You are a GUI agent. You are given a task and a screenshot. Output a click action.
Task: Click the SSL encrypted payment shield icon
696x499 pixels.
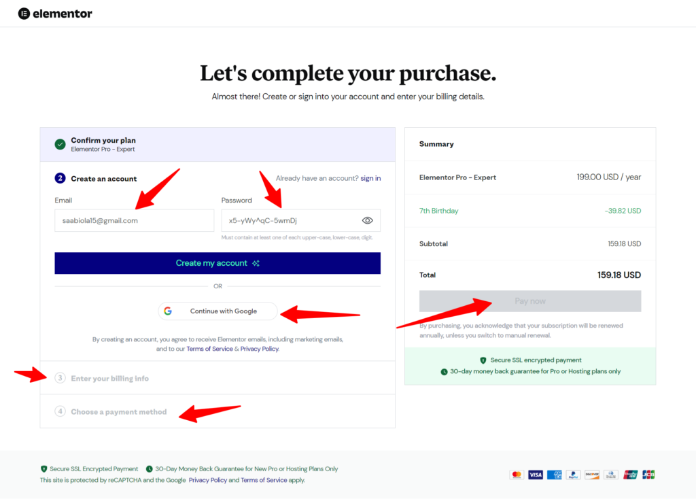483,362
